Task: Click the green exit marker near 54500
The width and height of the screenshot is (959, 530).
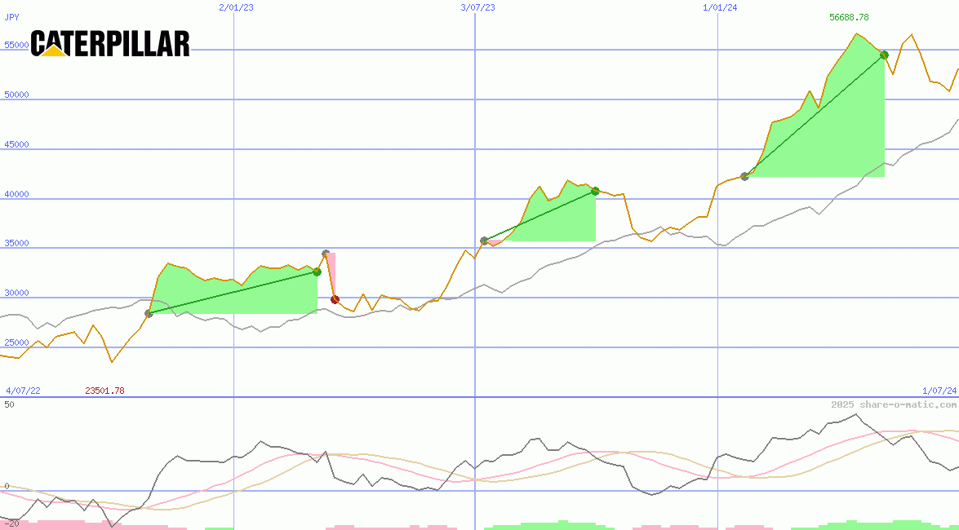Action: pyautogui.click(x=884, y=55)
